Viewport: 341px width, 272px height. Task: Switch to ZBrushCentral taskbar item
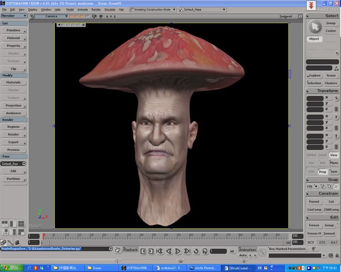coord(239,268)
